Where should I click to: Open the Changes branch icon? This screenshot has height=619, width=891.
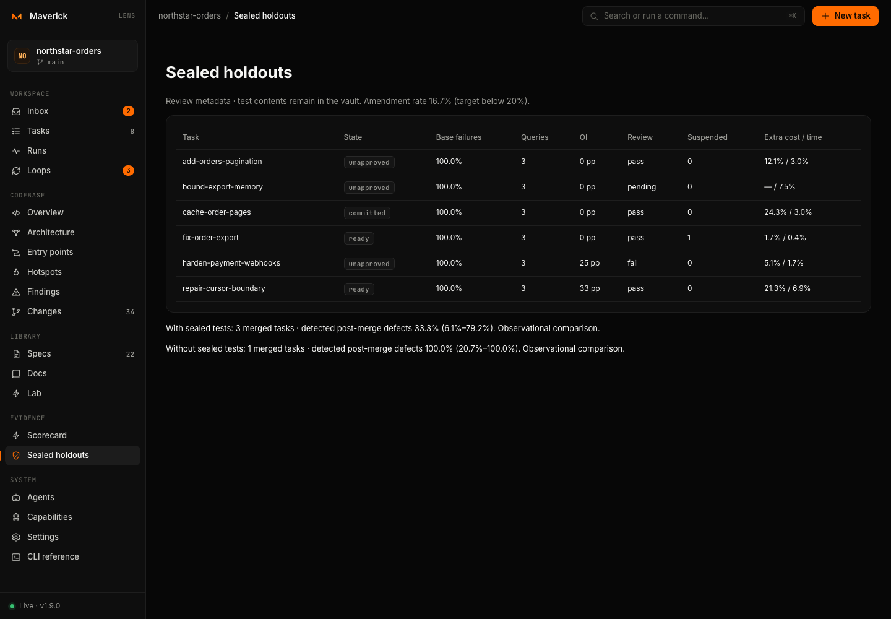16,312
